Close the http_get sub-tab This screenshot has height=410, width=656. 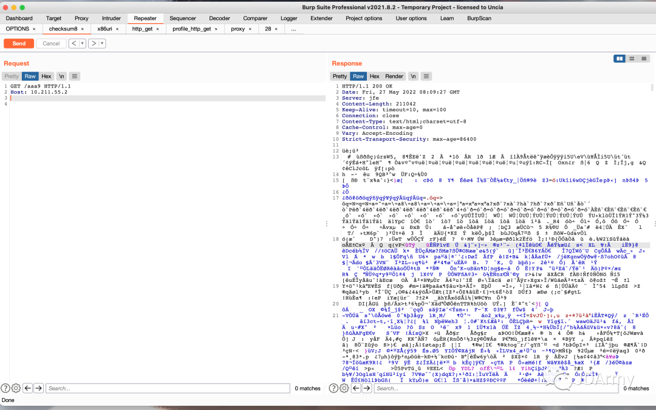(x=158, y=29)
